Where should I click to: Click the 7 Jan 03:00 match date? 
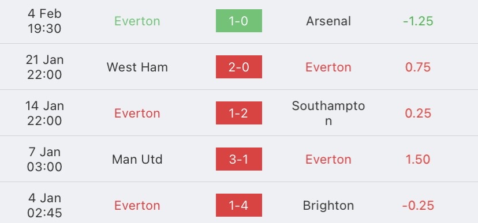[45, 160]
